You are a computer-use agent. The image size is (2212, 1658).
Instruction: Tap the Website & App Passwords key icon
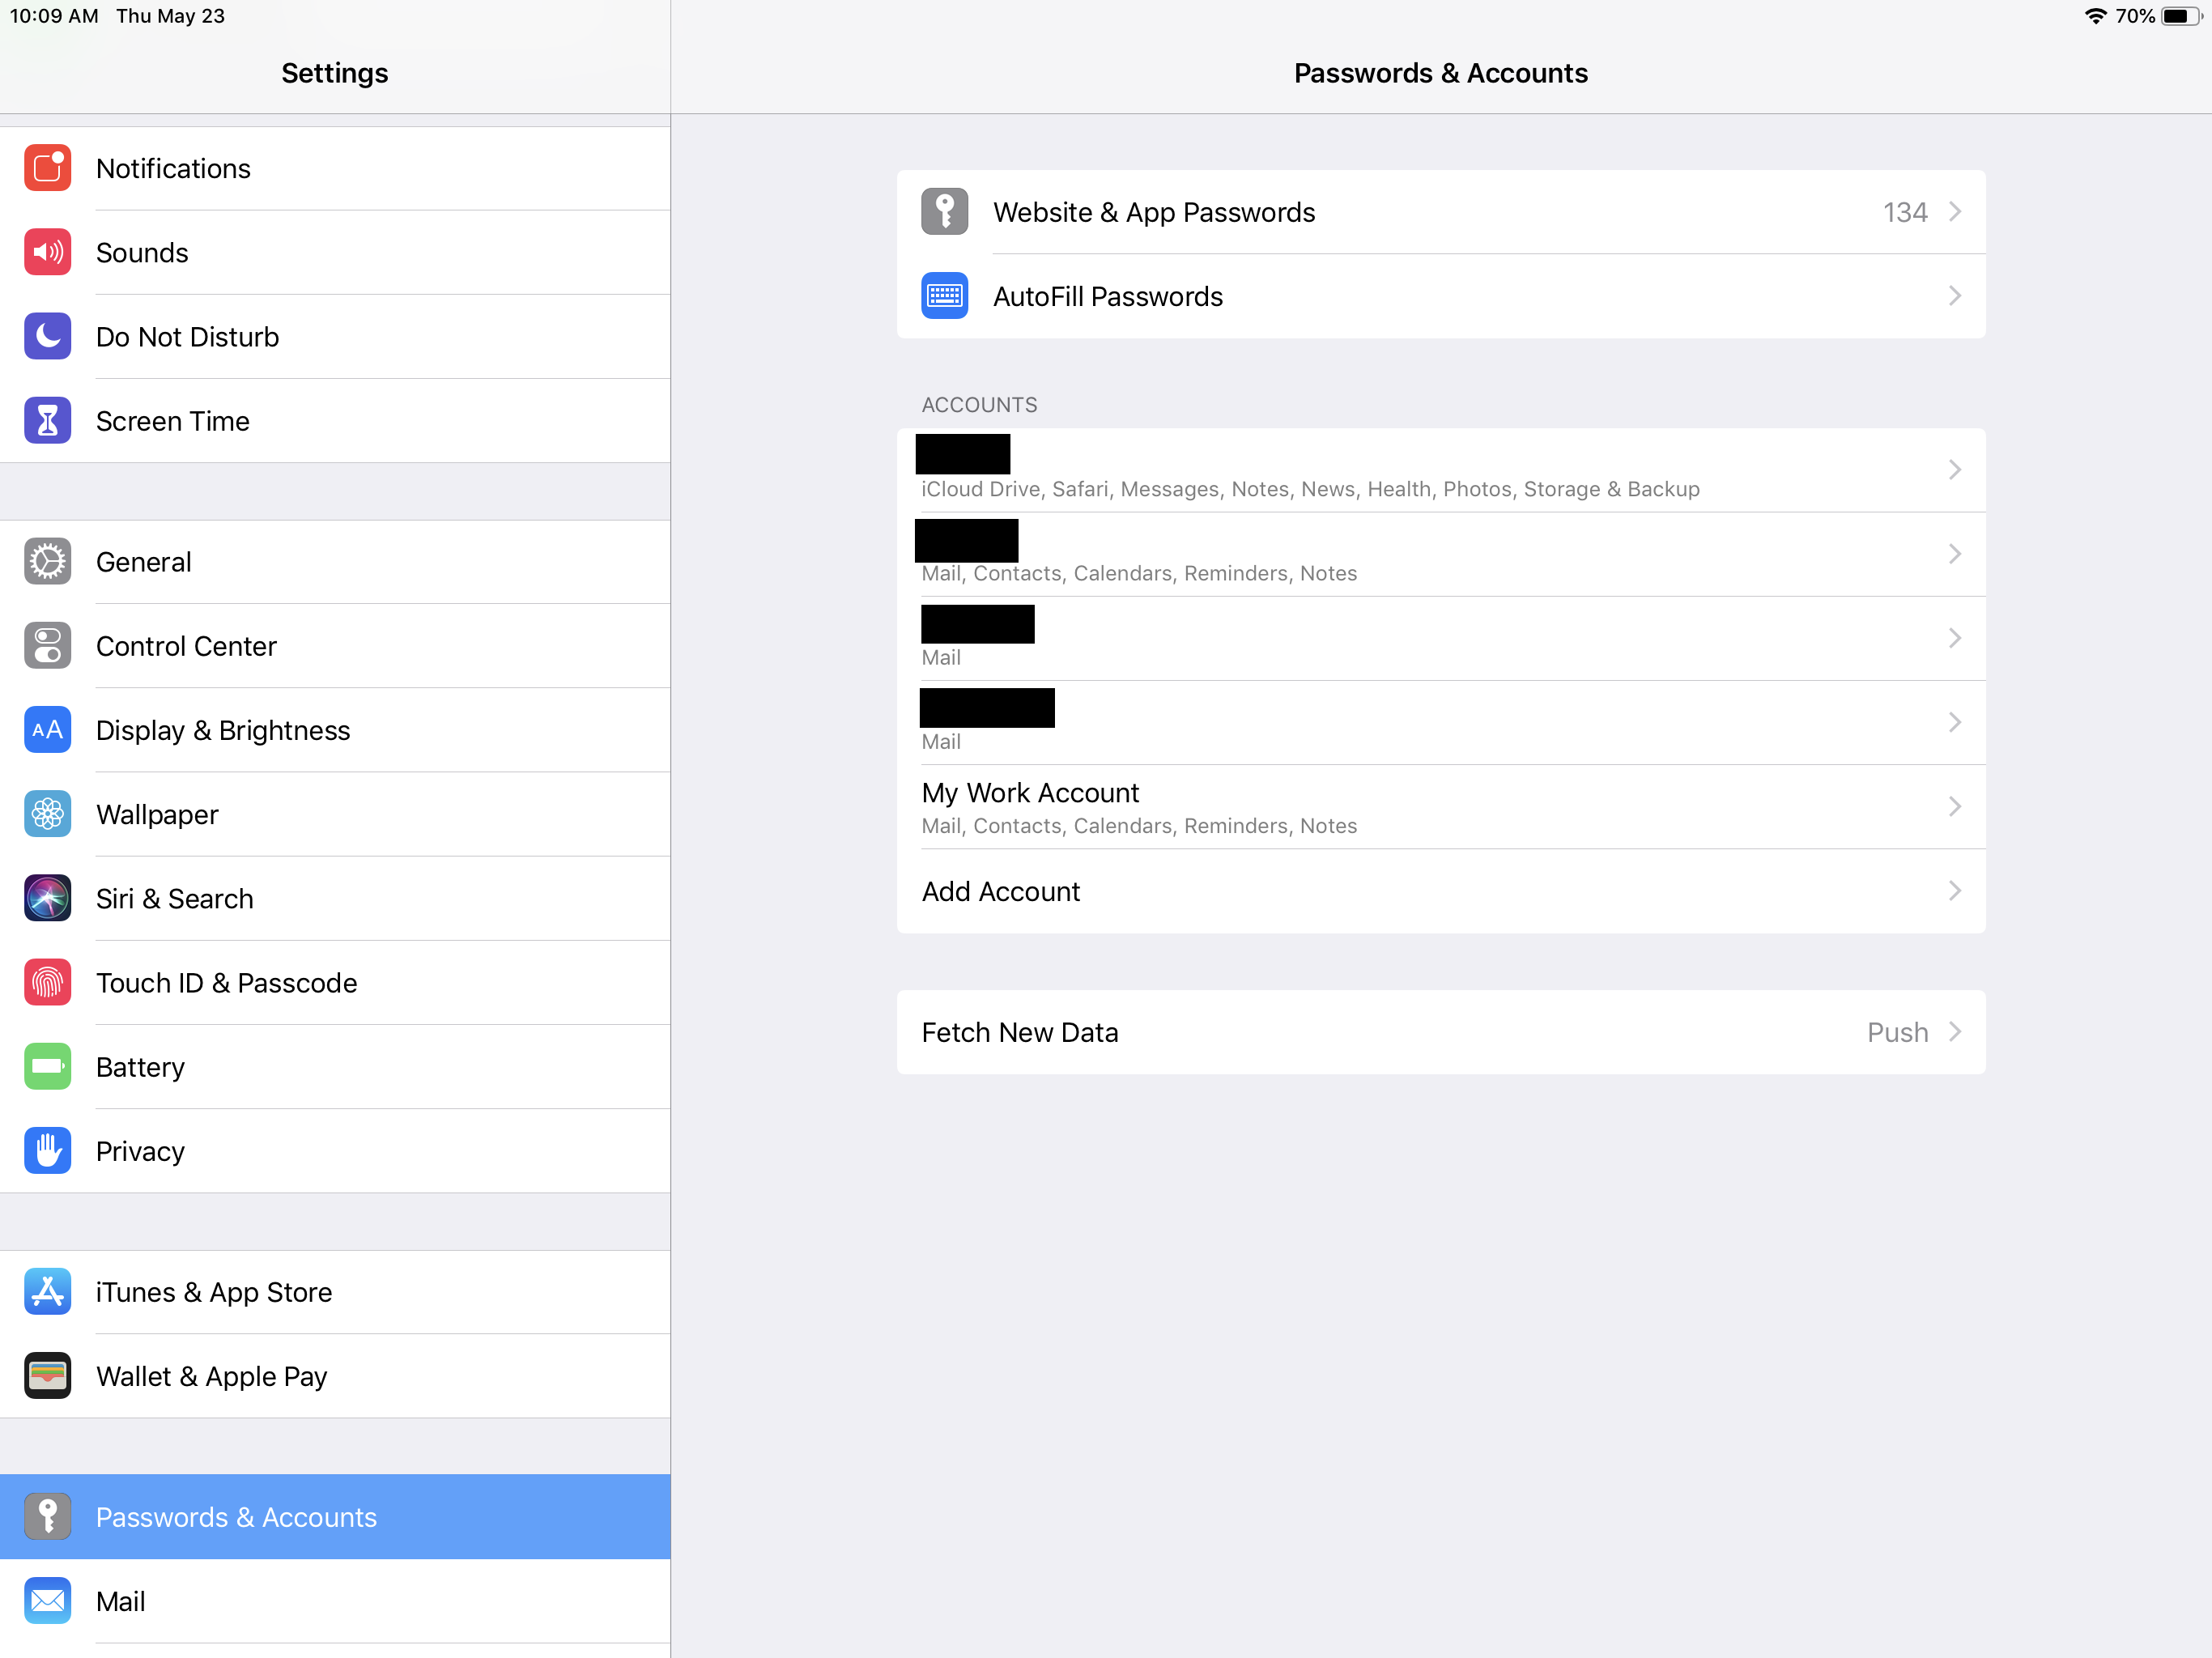[x=943, y=212]
